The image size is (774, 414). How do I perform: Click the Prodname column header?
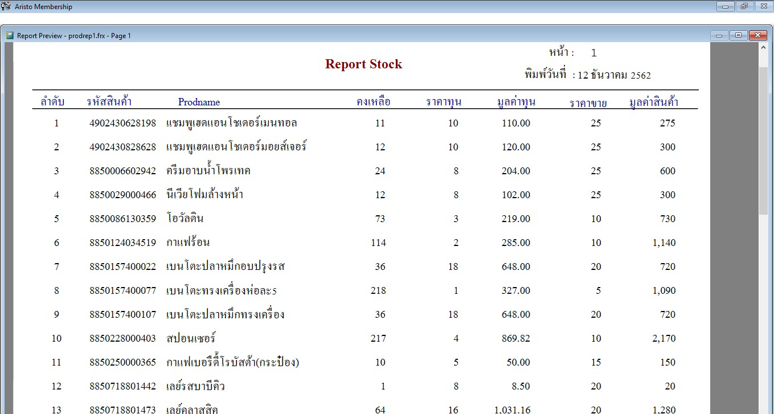(199, 103)
